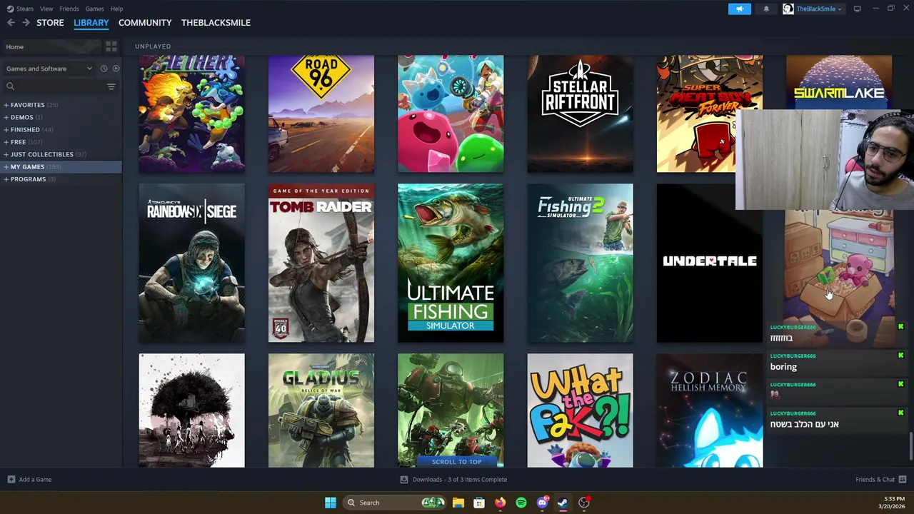
Task: Open File Explorer from taskbar
Action: point(458,503)
